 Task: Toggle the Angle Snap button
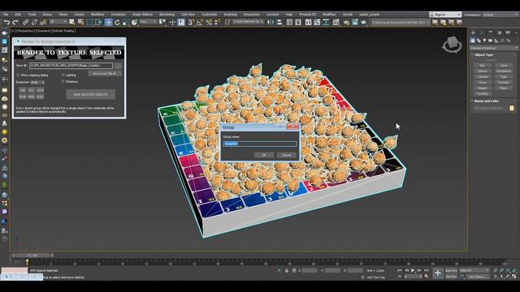[200, 22]
